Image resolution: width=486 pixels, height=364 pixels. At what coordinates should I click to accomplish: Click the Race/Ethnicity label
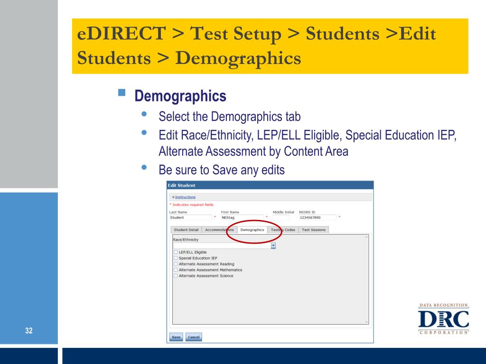pyautogui.click(x=186, y=239)
